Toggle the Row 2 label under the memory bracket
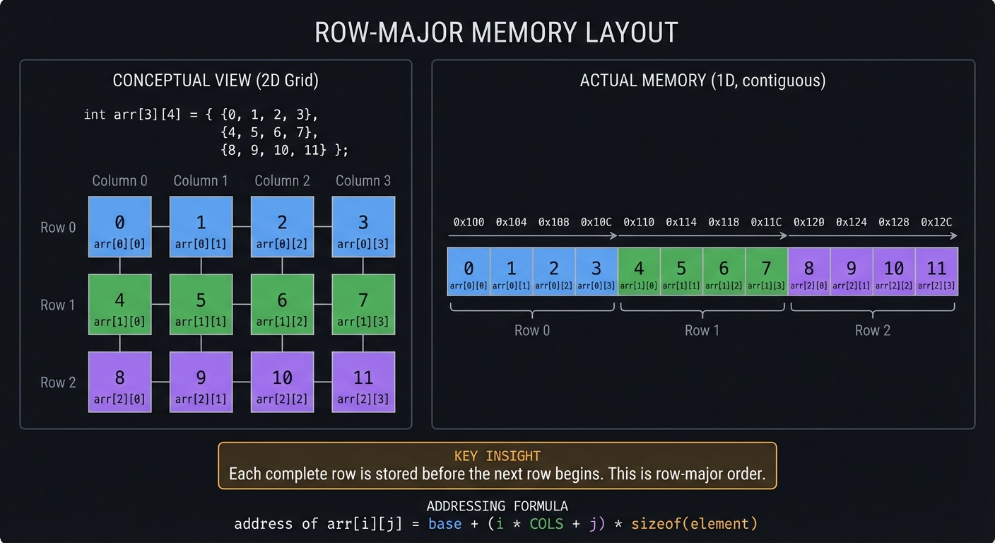Screen dimensions: 995x543 (872, 330)
